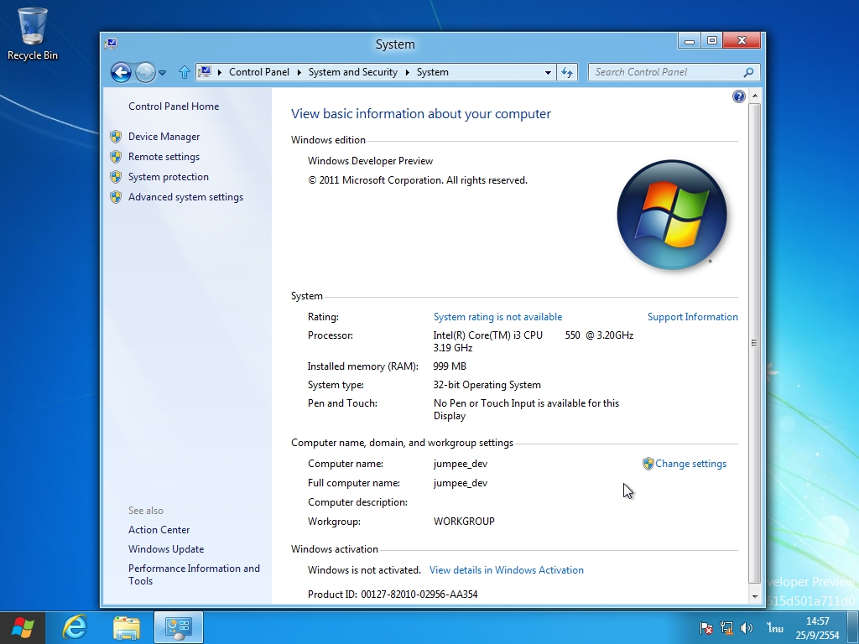Screen dimensions: 859x644
Task: Open Remote settings
Action: coord(164,157)
